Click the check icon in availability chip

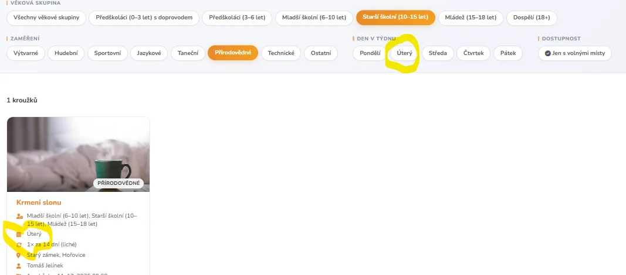[548, 53]
